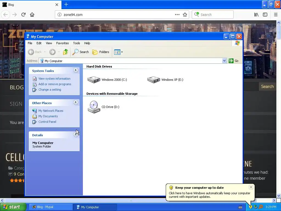Toggle the Folders pane button
Image resolution: width=281 pixels, height=211 pixels.
100,52
